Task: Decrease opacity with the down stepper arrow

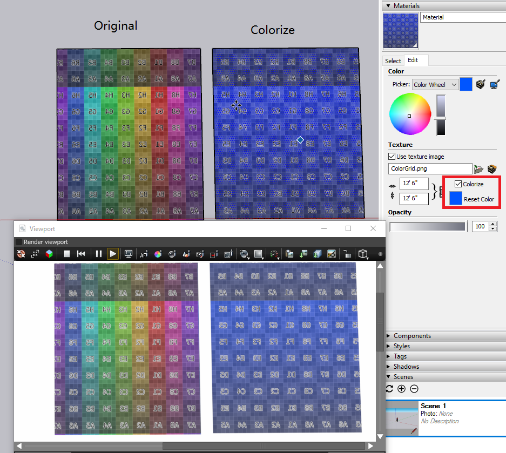Action: click(492, 229)
